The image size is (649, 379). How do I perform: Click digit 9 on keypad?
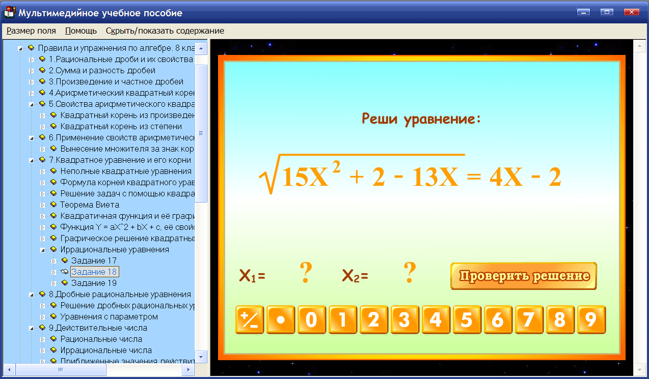tap(591, 319)
